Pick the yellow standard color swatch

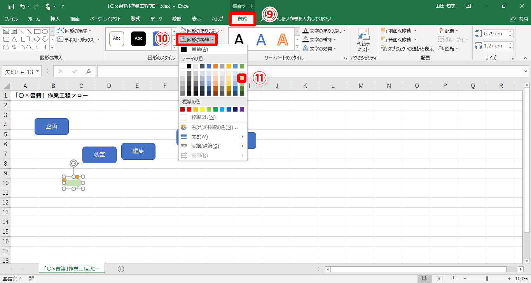202,110
